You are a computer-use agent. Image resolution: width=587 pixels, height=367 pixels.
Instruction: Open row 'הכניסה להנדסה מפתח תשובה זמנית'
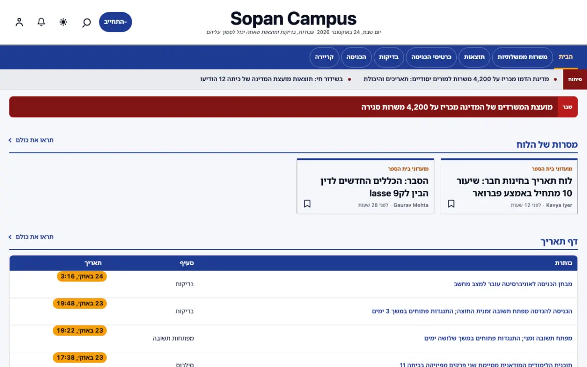(x=472, y=311)
